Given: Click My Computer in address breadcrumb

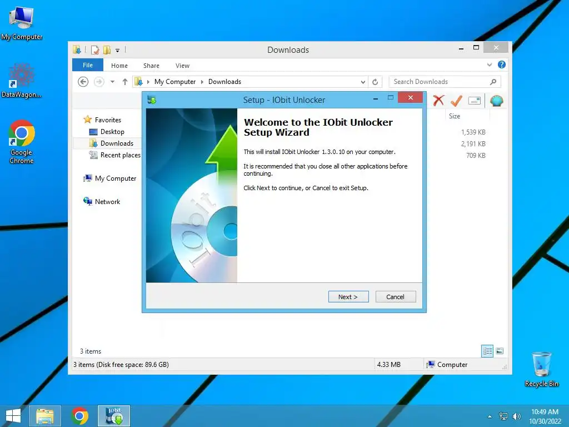Looking at the screenshot, I should (175, 82).
